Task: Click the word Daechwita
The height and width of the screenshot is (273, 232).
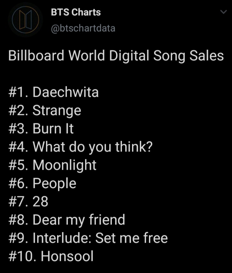Action: pos(66,92)
